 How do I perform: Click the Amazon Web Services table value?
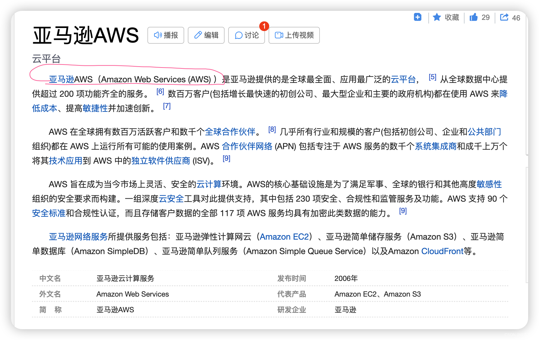(133, 294)
